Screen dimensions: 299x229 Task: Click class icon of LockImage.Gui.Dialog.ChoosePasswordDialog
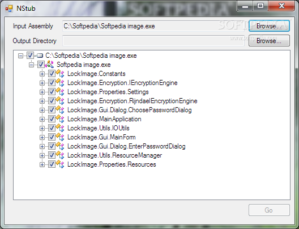coord(60,110)
